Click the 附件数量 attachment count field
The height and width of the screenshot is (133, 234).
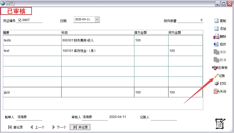coord(190,20)
